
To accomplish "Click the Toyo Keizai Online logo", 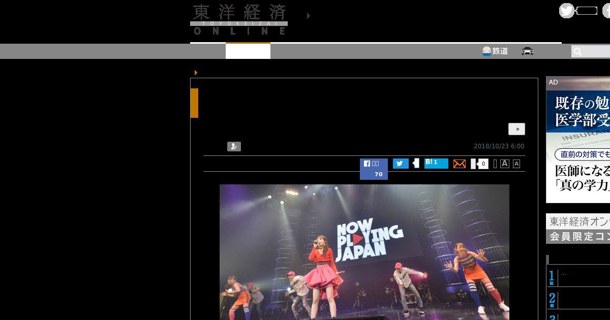I will 238,20.
